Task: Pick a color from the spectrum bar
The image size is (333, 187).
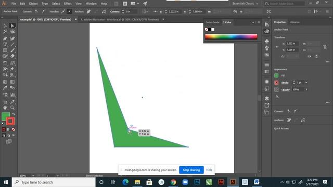Action: pos(231,36)
